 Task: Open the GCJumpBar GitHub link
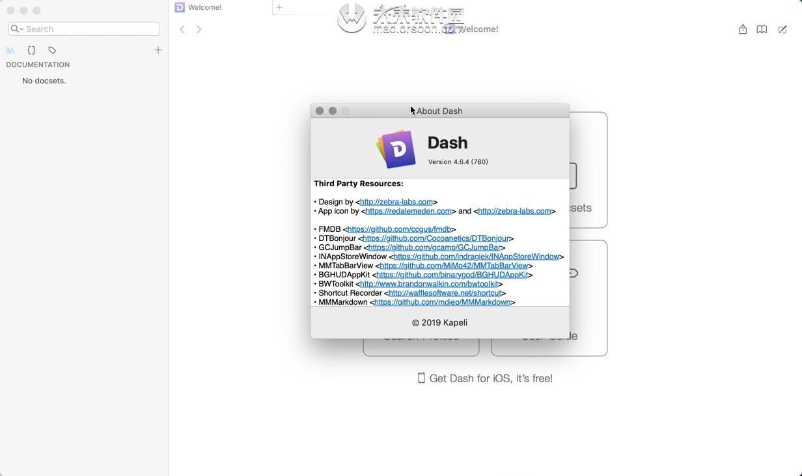[x=434, y=247]
